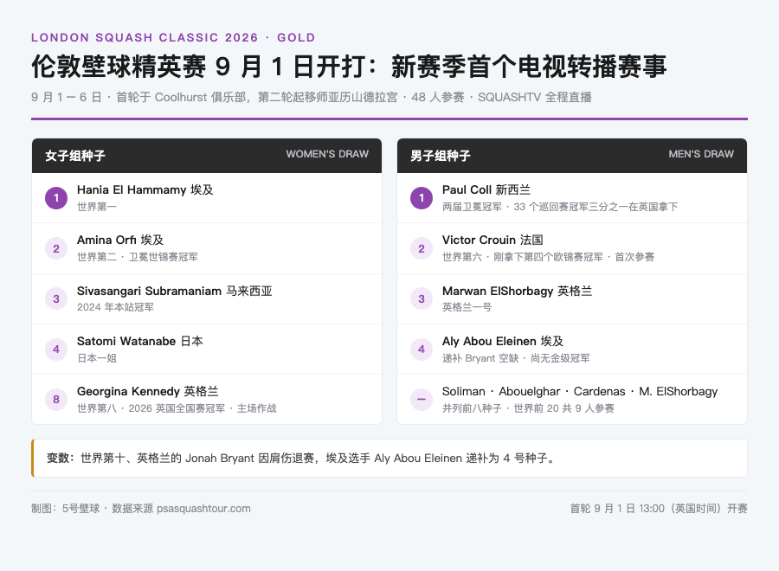Select the name Paul Coll 新西兰
The height and width of the screenshot is (571, 779).
point(486,189)
